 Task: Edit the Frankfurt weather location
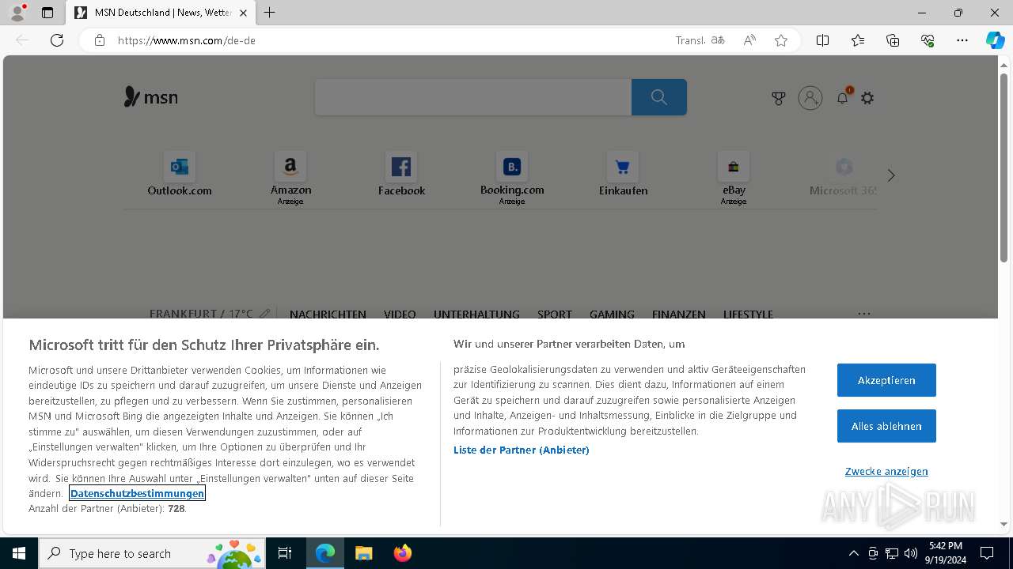[265, 314]
